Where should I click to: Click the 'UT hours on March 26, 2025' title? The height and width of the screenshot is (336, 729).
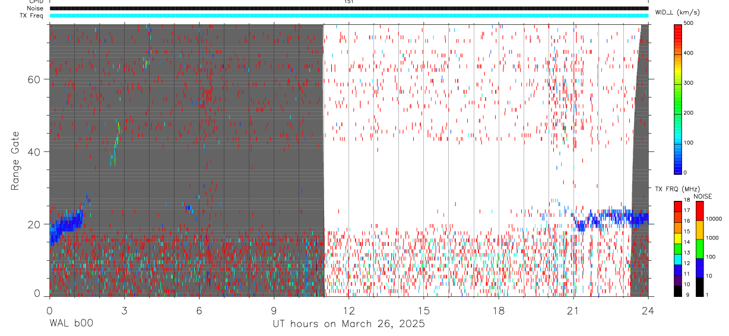pyautogui.click(x=348, y=324)
